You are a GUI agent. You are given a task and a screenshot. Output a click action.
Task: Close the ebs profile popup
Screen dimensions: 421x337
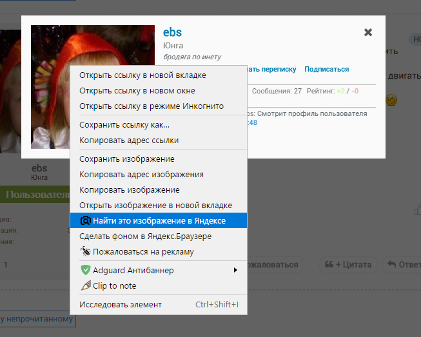[x=368, y=32]
